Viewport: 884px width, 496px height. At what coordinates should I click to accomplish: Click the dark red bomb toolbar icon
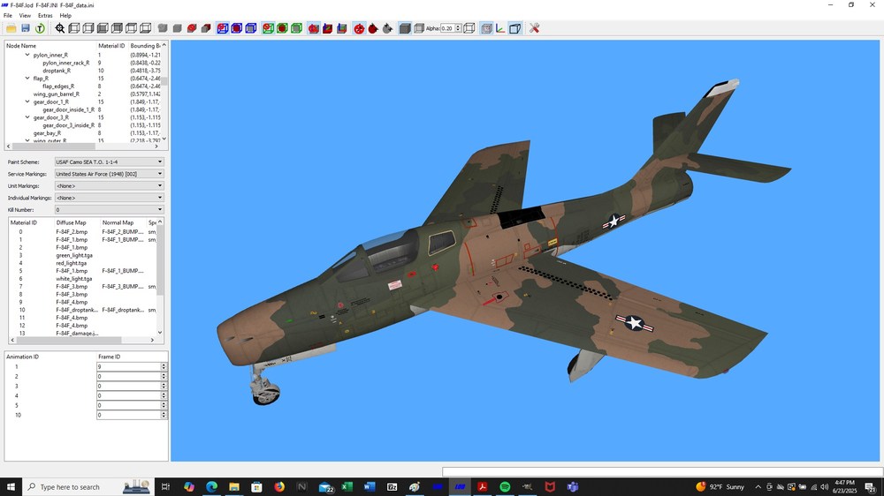pos(373,28)
